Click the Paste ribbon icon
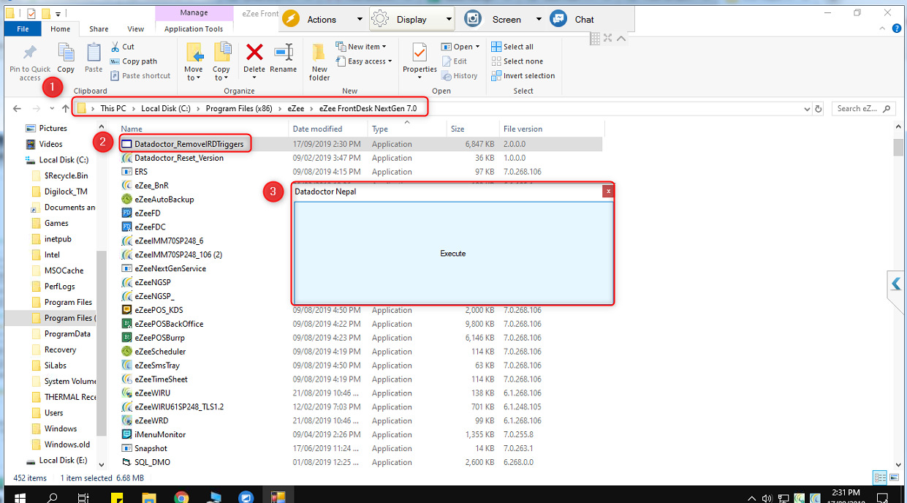Viewport: 907px width, 503px height. tap(94, 53)
